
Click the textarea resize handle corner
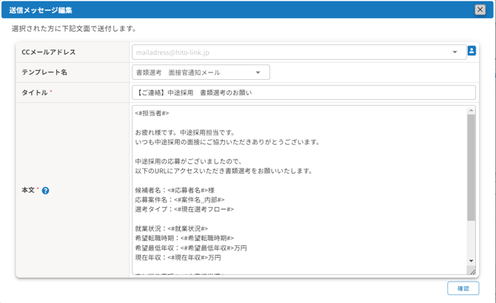click(x=472, y=271)
